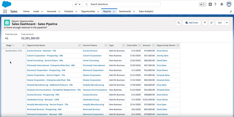Image resolution: width=234 pixels, height=117 pixels.
Task: Click the Add Chart button
Action: 192,23
